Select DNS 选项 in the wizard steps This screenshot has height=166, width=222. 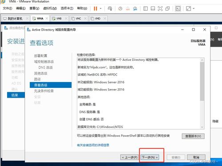click(x=45, y=67)
